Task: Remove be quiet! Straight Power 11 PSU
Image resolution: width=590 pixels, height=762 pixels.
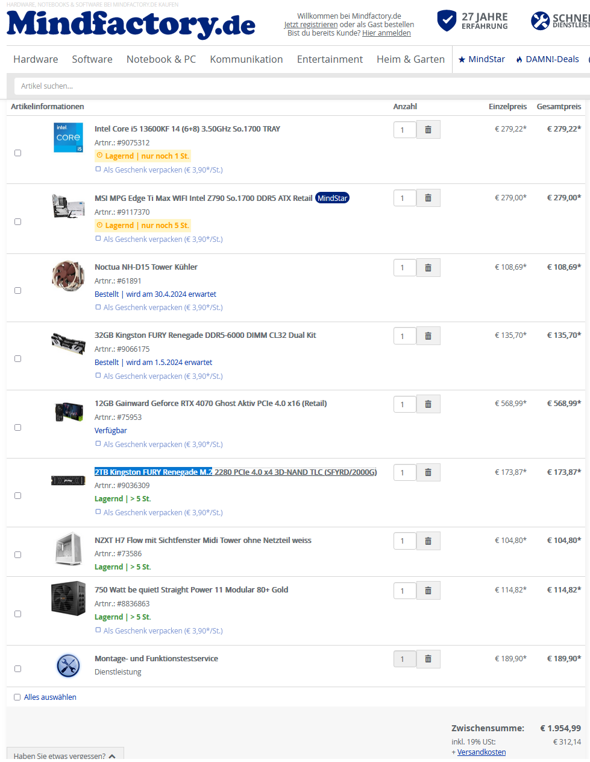Action: click(428, 590)
